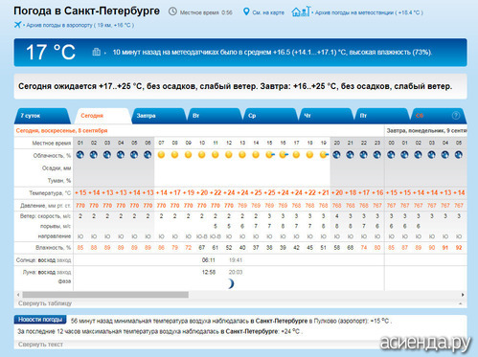Click the airplane airport archive icon
Screen dimensions: 478x357
(17, 25)
